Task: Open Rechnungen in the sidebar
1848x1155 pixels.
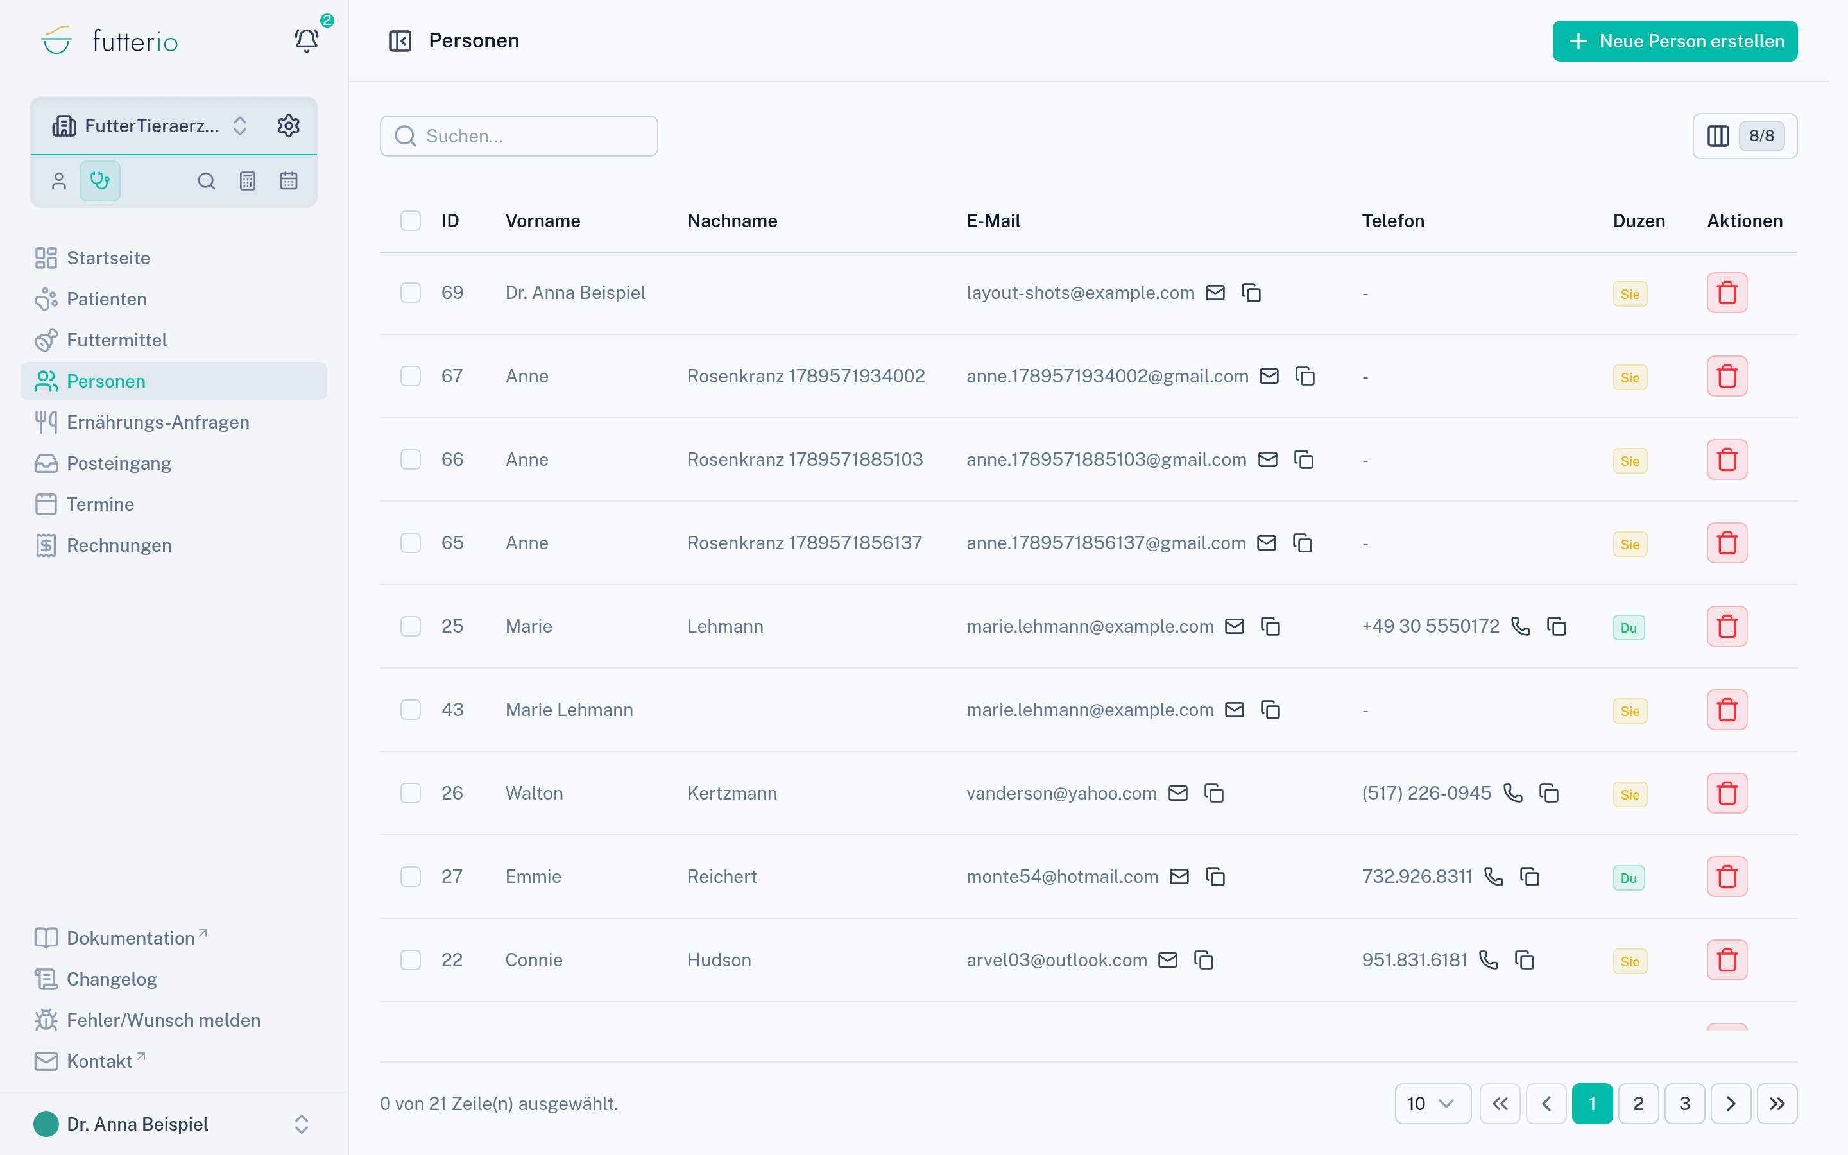Action: point(173,545)
